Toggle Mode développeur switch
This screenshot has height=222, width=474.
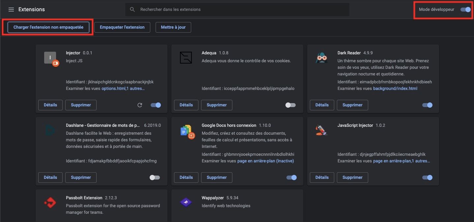click(x=466, y=10)
